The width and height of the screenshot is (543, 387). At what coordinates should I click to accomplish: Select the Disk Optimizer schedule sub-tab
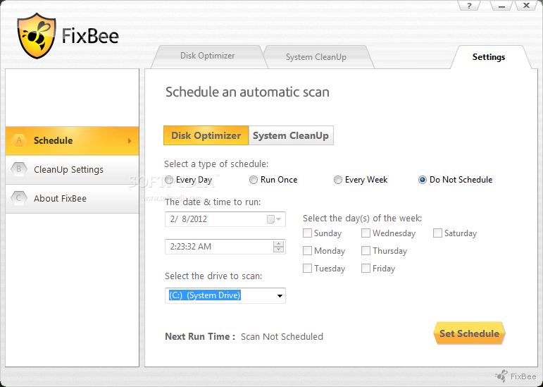click(206, 135)
